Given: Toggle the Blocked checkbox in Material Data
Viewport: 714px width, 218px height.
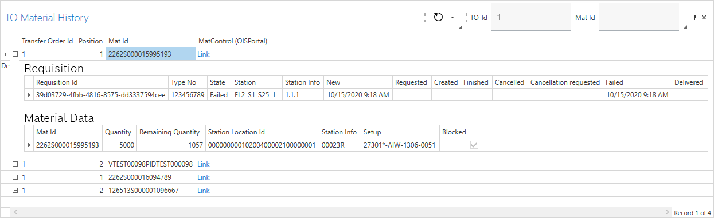Looking at the screenshot, I should click(474, 145).
